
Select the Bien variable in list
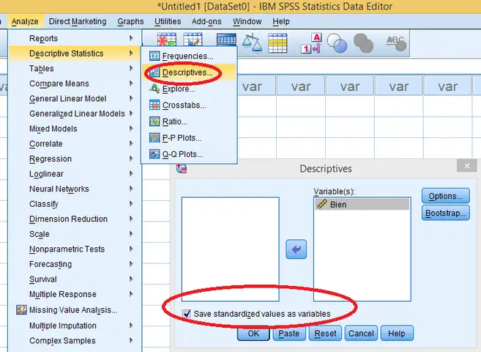pyautogui.click(x=362, y=205)
